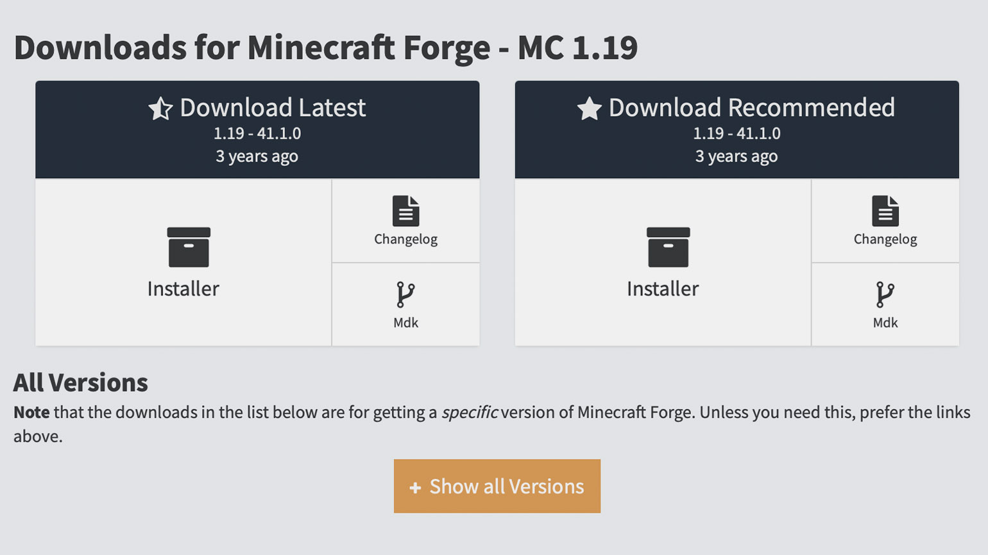This screenshot has width=988, height=555.
Task: Click the All Versions section heading
Action: pos(81,383)
